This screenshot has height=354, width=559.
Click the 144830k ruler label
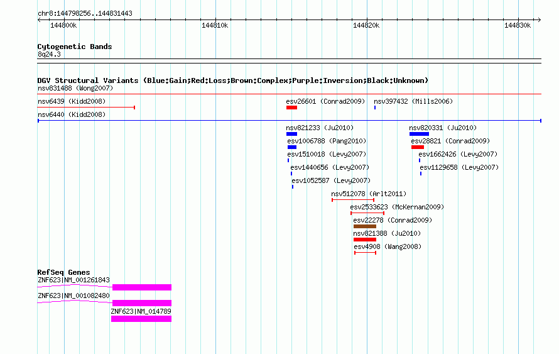coord(518,25)
